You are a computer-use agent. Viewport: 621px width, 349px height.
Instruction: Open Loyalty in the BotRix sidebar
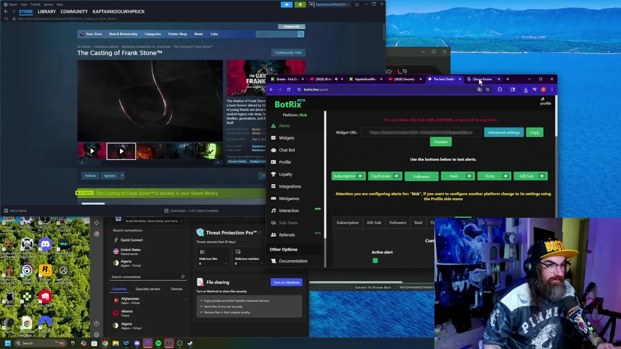point(285,174)
